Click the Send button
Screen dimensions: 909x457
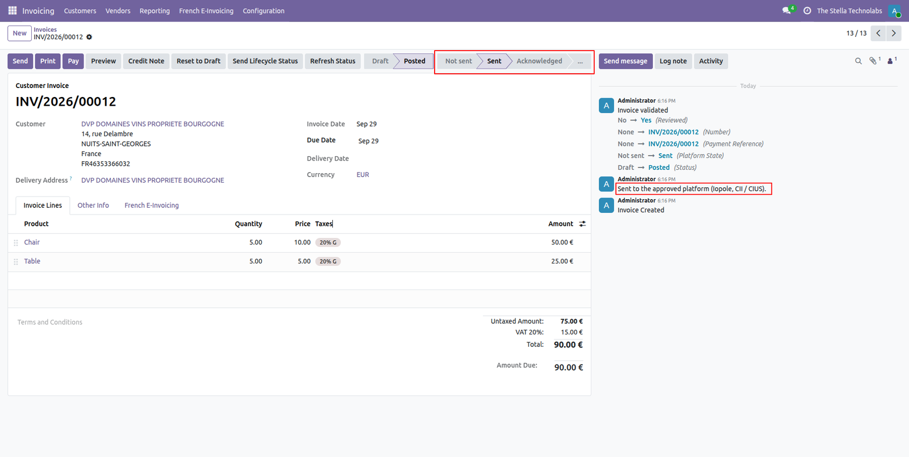coord(20,61)
